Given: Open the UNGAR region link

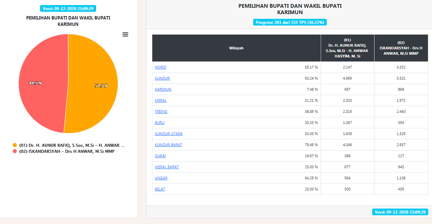Looking at the screenshot, I should click(x=161, y=178).
